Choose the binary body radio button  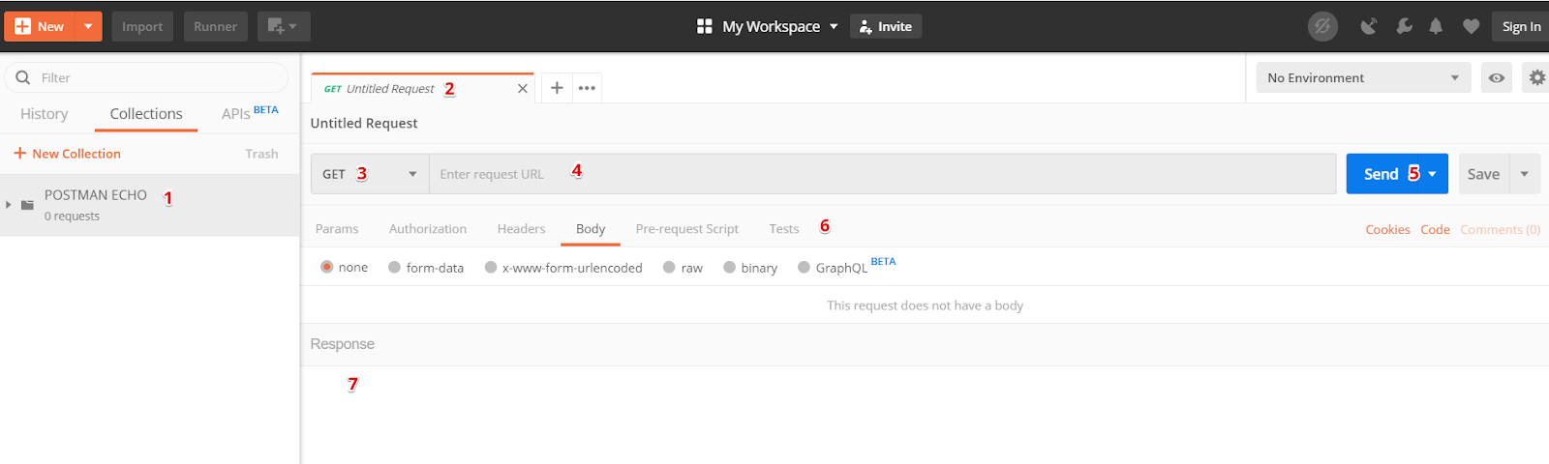[730, 268]
